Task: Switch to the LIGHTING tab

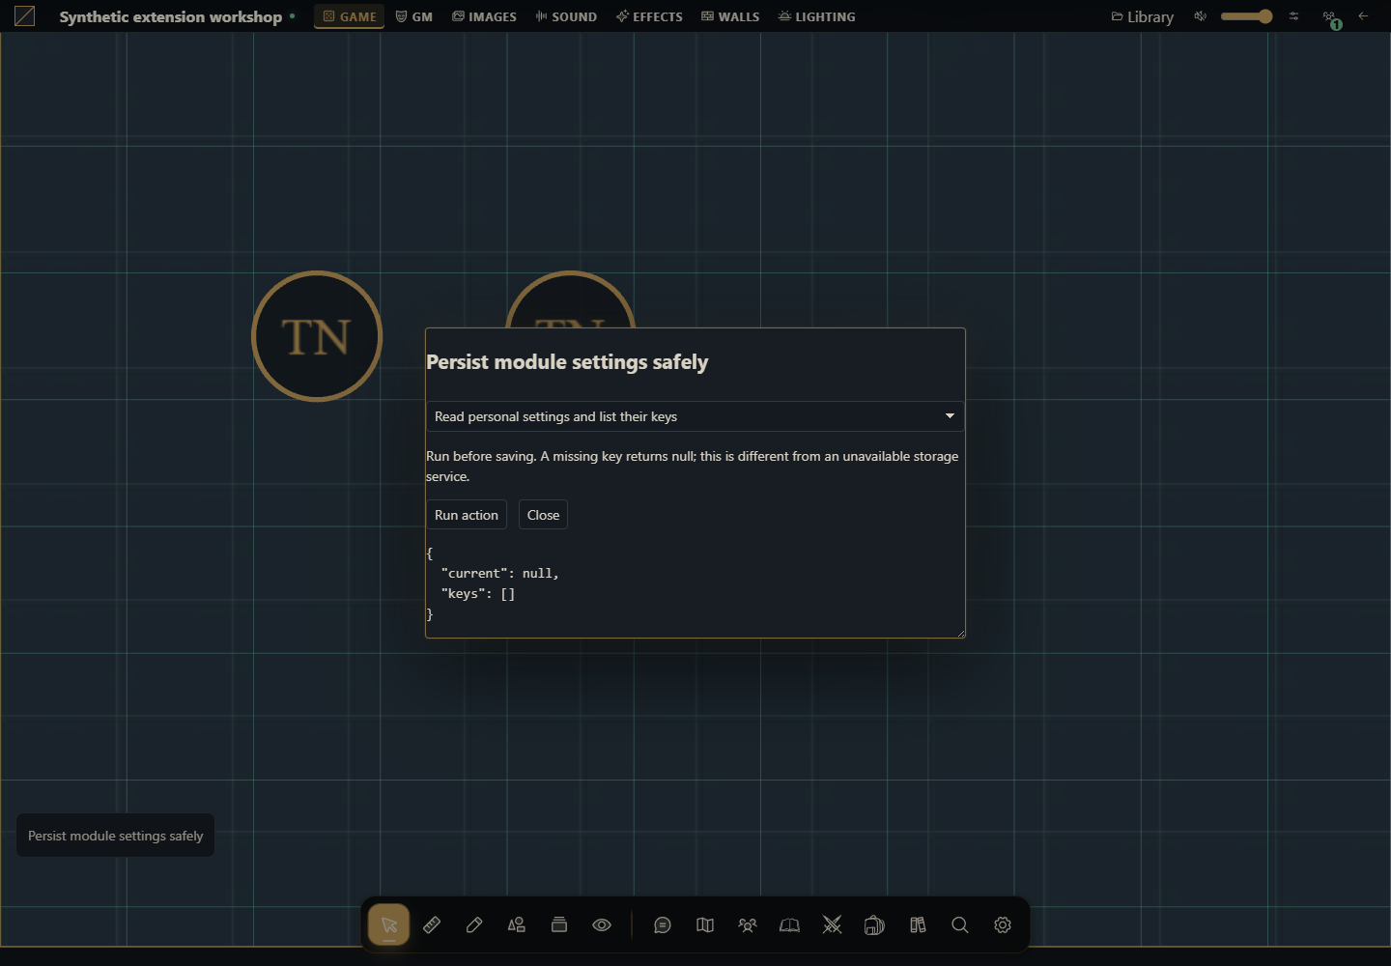Action: tap(817, 16)
